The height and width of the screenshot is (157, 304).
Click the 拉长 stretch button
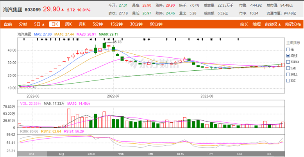244,24
